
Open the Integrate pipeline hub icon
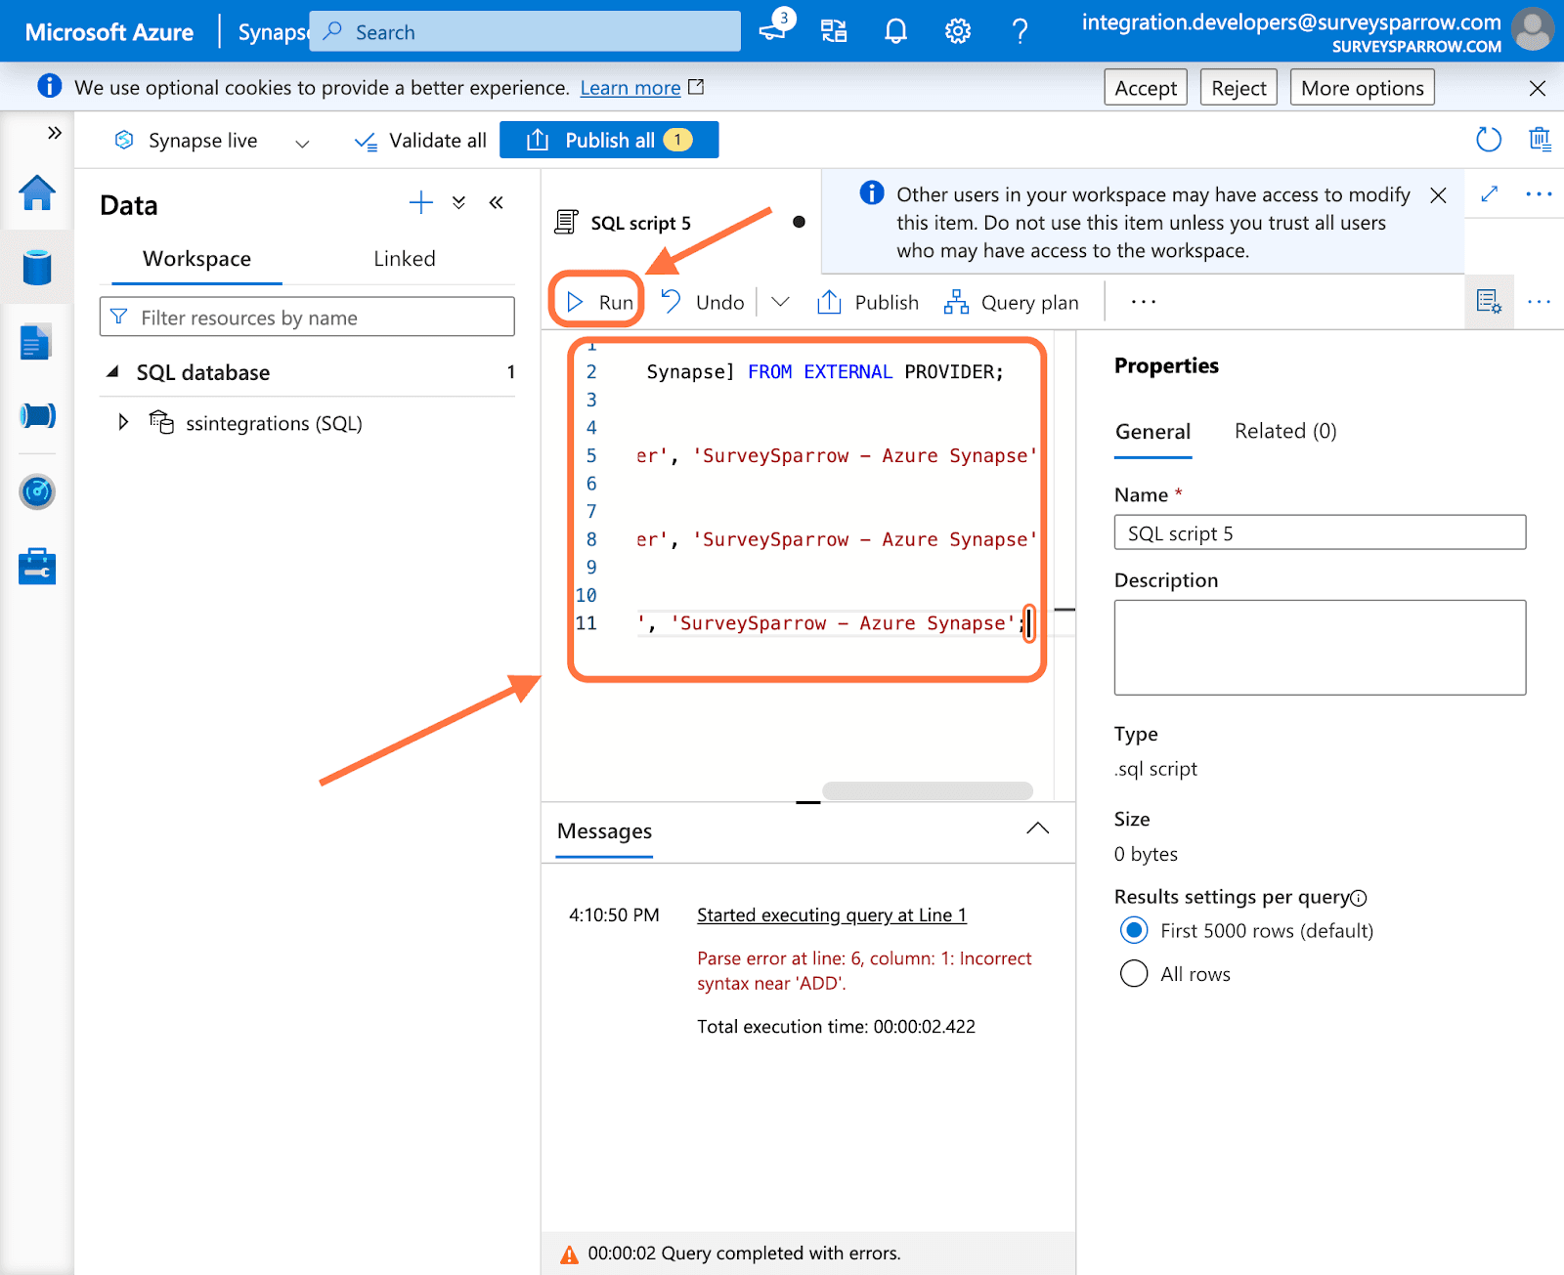coord(37,416)
